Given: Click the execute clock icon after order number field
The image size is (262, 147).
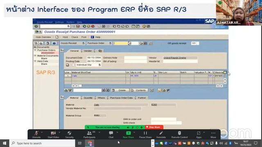Looking at the screenshot, I should tap(141, 43).
